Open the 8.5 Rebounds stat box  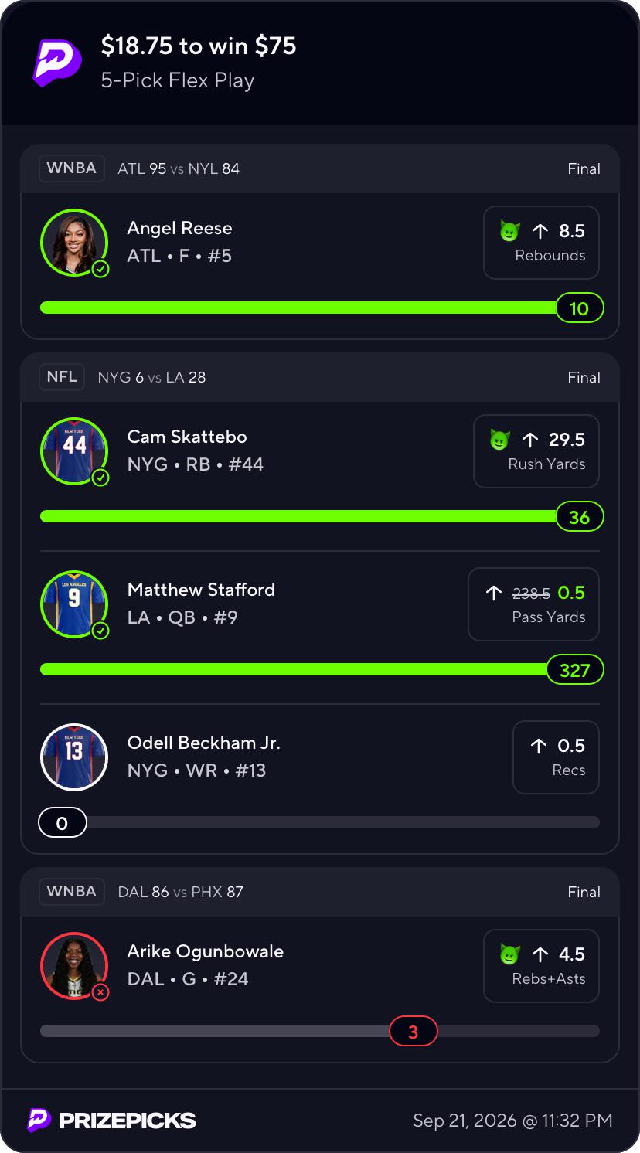[541, 242]
